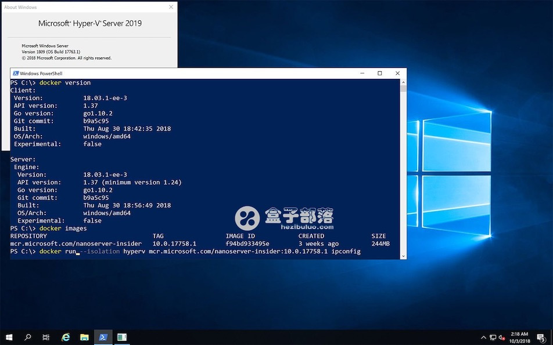
Task: Click 'mcr.microsoft.com/nanoserver-insider' repository entry
Action: click(x=76, y=244)
